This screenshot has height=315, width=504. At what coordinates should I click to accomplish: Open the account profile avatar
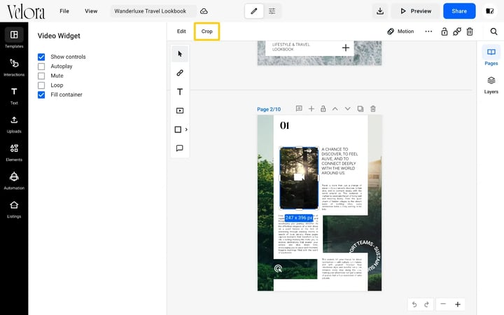click(x=489, y=11)
